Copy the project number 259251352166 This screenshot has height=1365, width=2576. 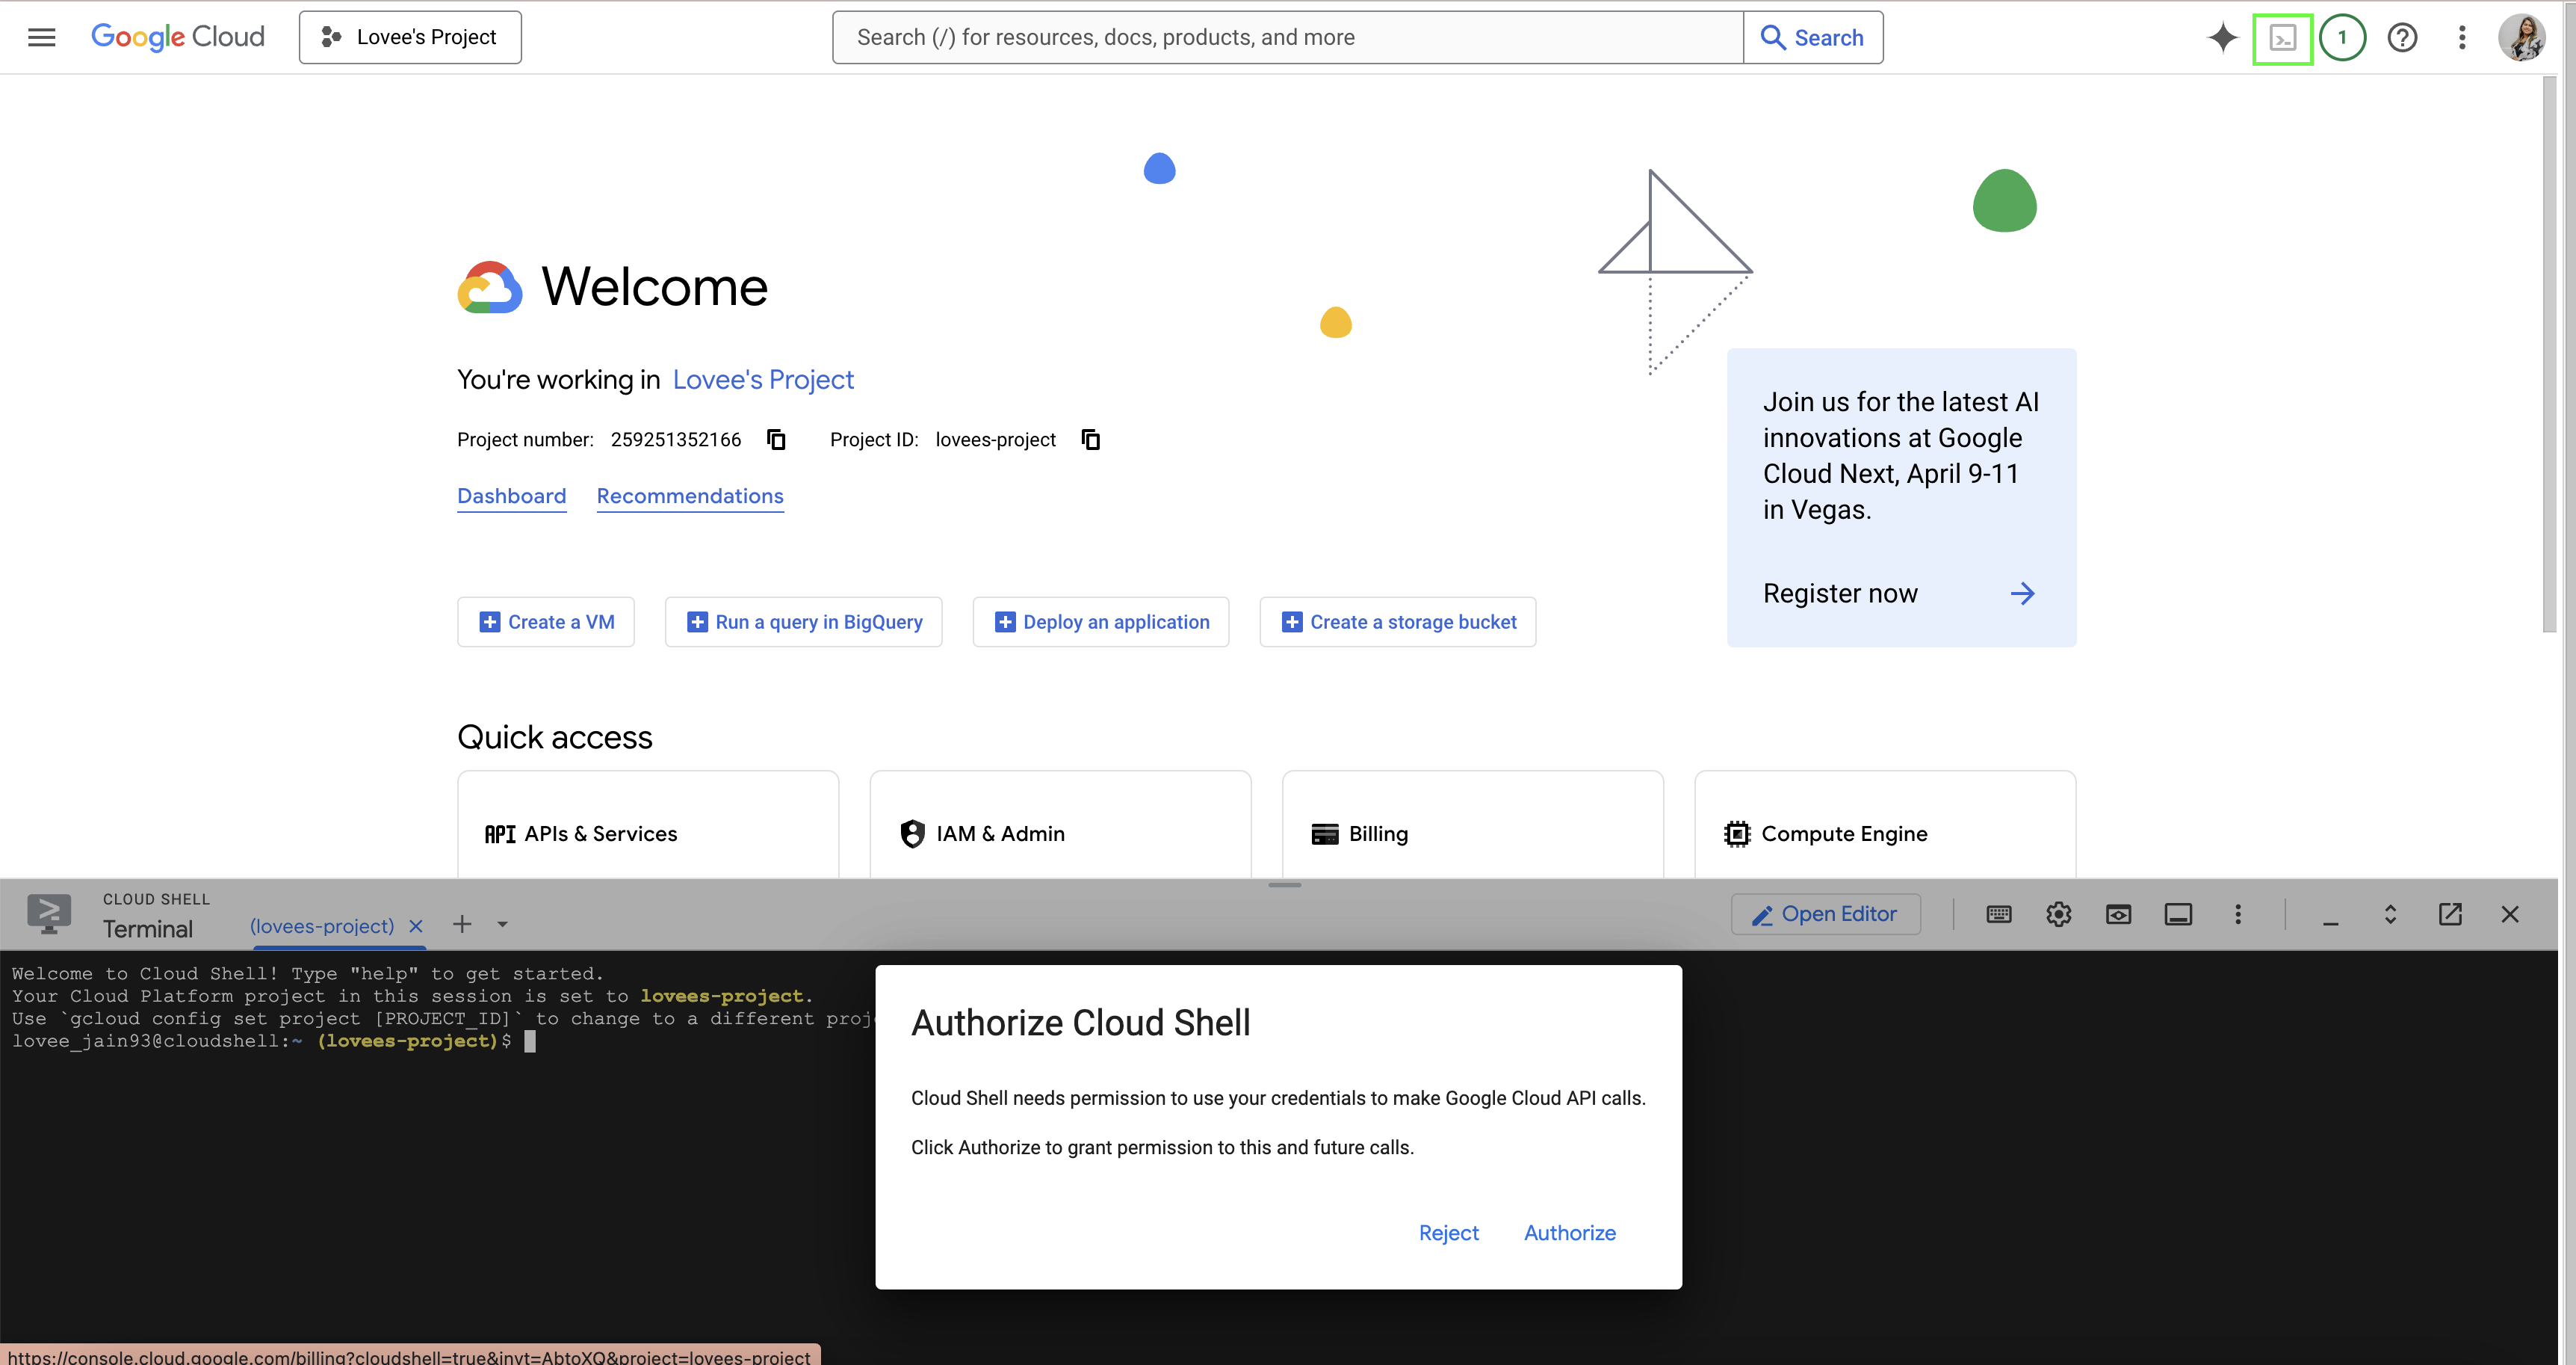776,440
